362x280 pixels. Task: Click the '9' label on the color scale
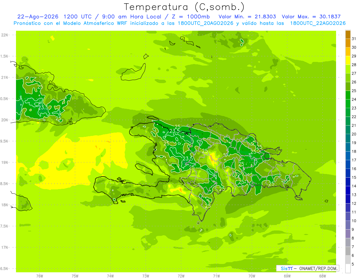tap(353, 230)
